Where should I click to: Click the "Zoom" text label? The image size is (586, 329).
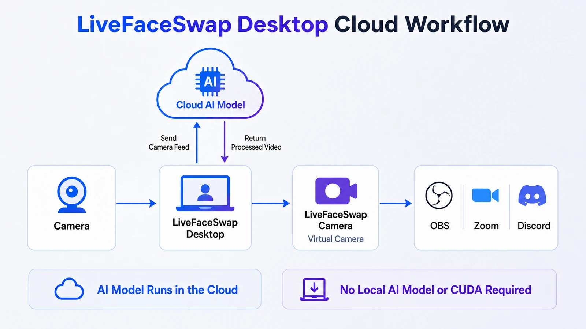(486, 226)
